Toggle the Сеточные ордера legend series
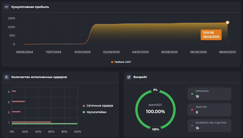This screenshot has width=243, height=138. tap(98, 106)
